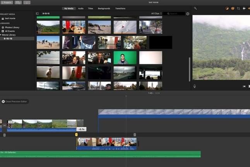
Task: Select the 9-15-15 event
Action: [x=8, y=38]
